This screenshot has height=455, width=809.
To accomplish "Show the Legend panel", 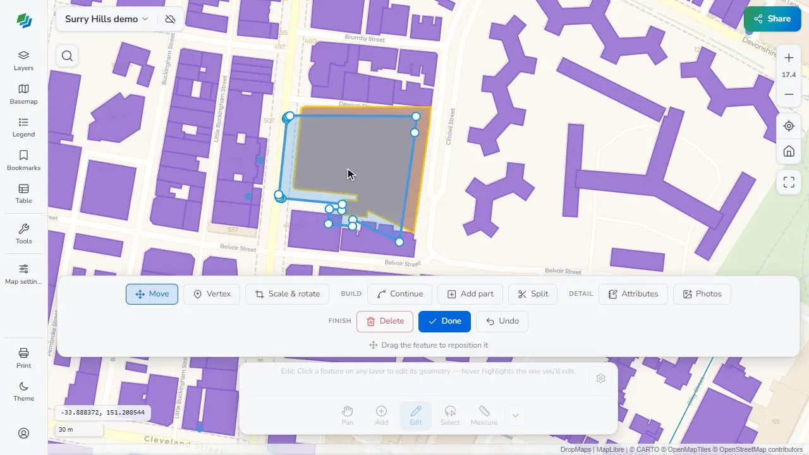I will coord(23,127).
